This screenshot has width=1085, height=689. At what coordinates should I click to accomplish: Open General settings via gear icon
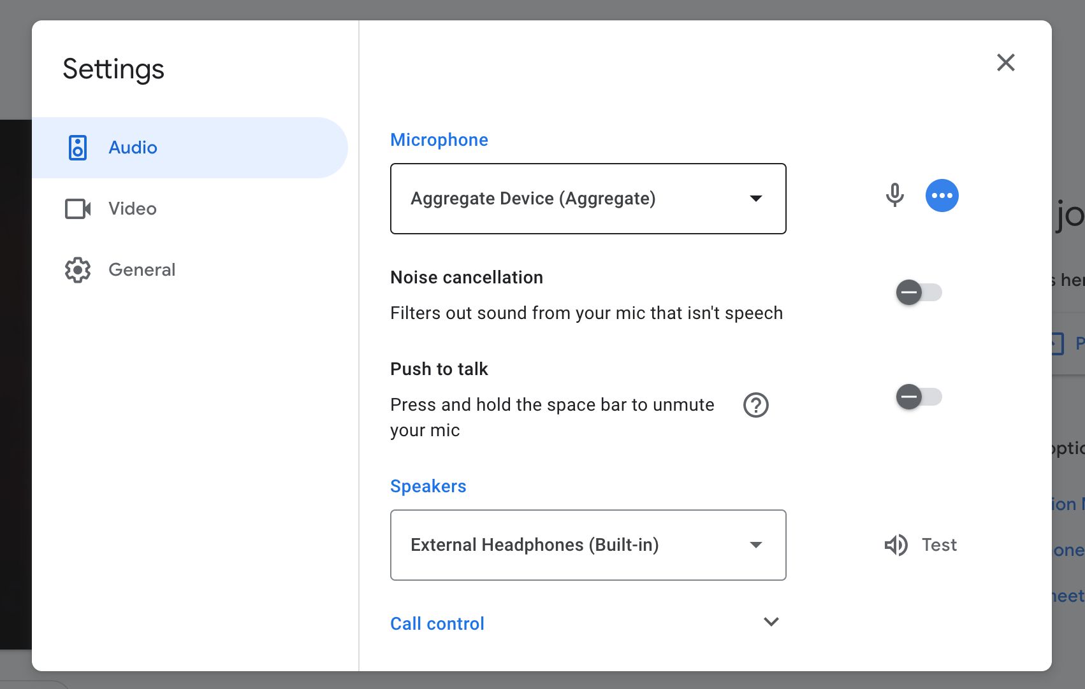click(x=76, y=269)
